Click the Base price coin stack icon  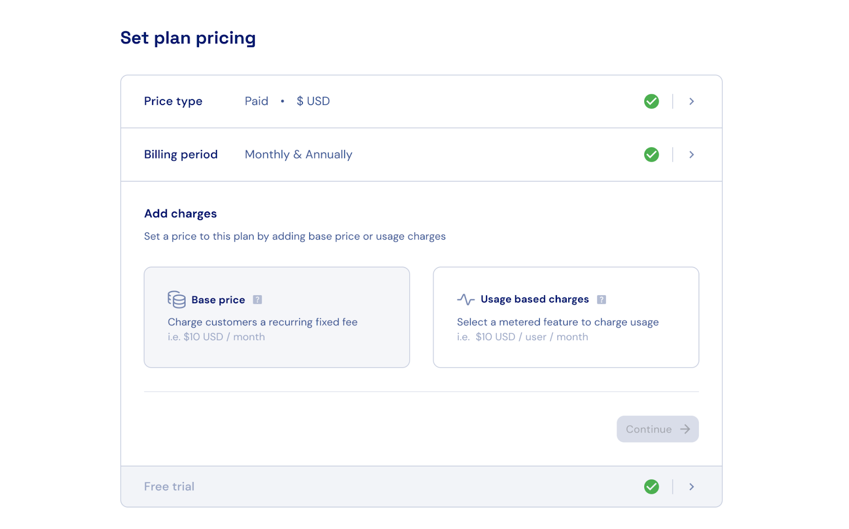176,299
